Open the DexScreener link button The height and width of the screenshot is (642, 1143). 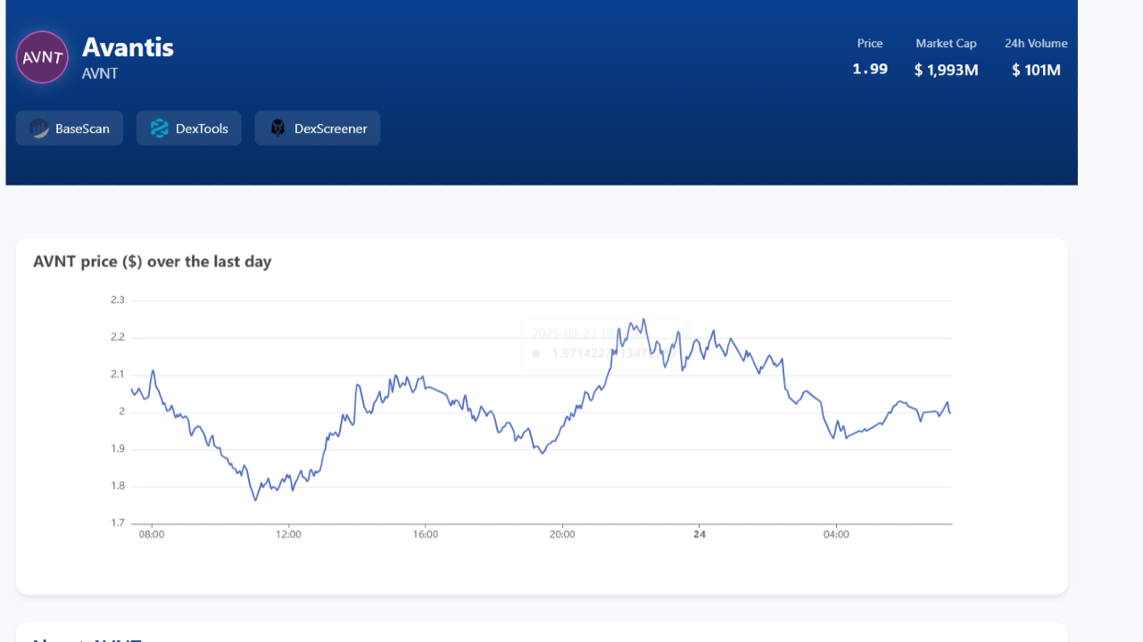(x=318, y=128)
